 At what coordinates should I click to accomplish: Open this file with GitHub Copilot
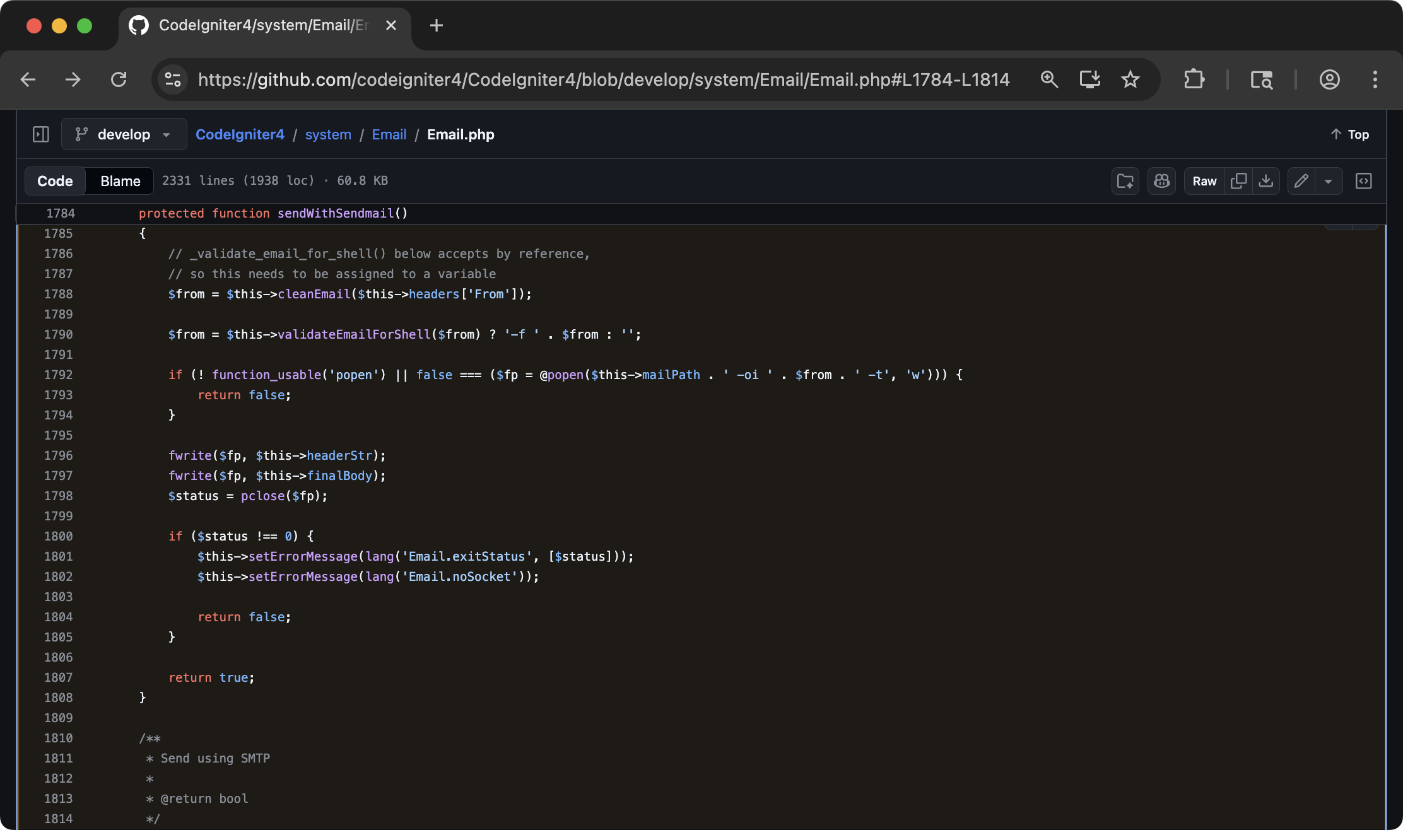[1161, 181]
